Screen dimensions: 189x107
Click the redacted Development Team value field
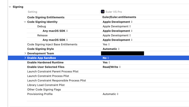pyautogui.click(x=122, y=53)
